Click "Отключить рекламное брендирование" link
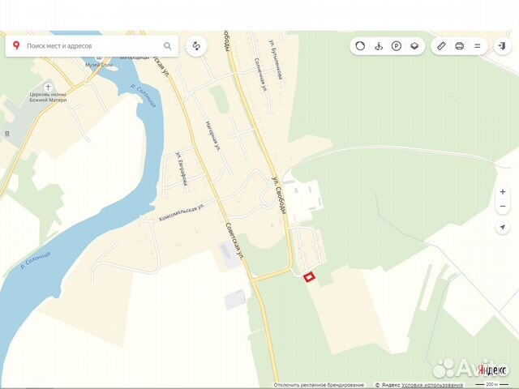 click(319, 385)
